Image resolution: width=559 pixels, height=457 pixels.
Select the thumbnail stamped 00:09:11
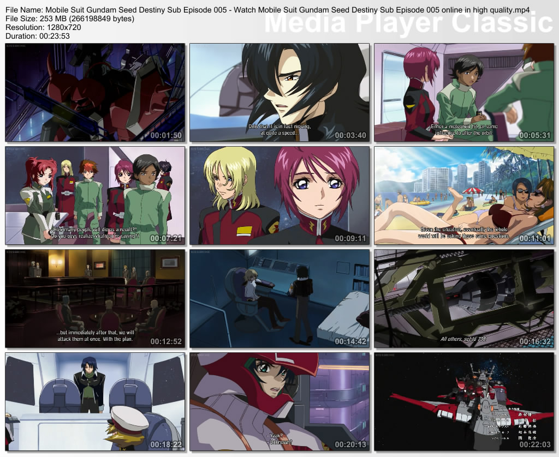coord(279,196)
